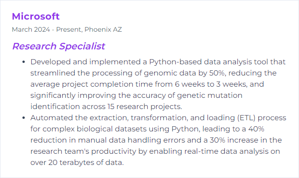Click the second bullet point marker
Screen dimensions: 299x178
[24, 118]
